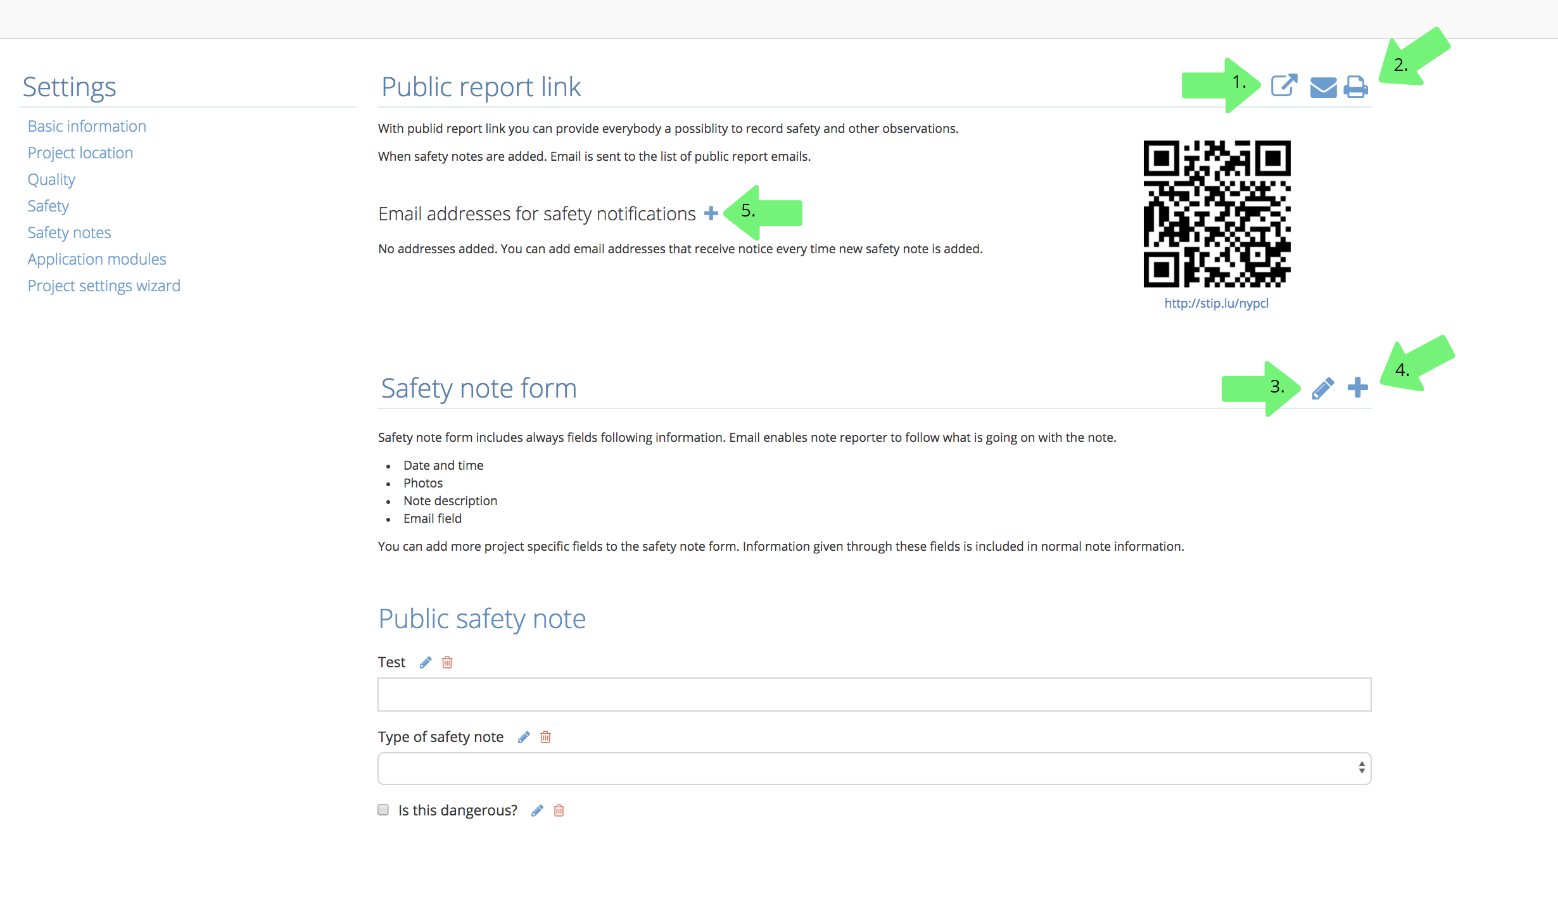This screenshot has height=918, width=1558.
Task: Open the Type of safety note dropdown
Action: tap(874, 769)
